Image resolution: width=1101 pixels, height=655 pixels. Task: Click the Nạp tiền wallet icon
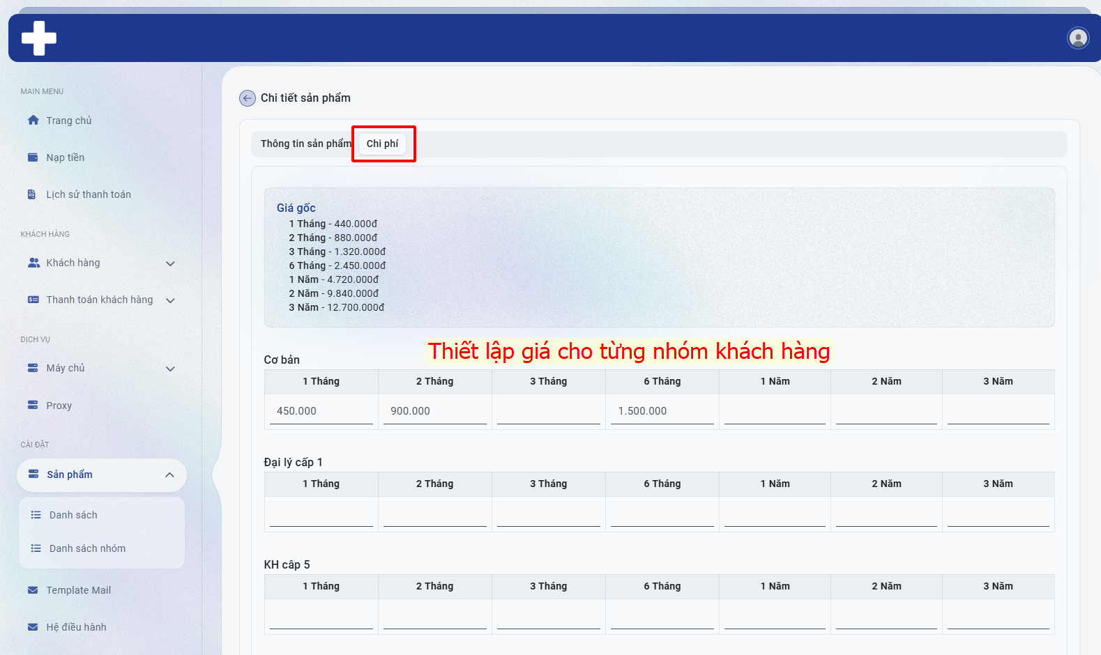pos(33,157)
